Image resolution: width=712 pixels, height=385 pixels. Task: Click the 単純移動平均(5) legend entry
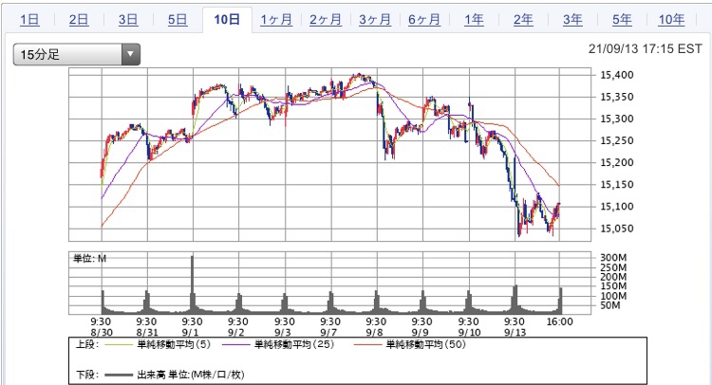[x=175, y=344]
